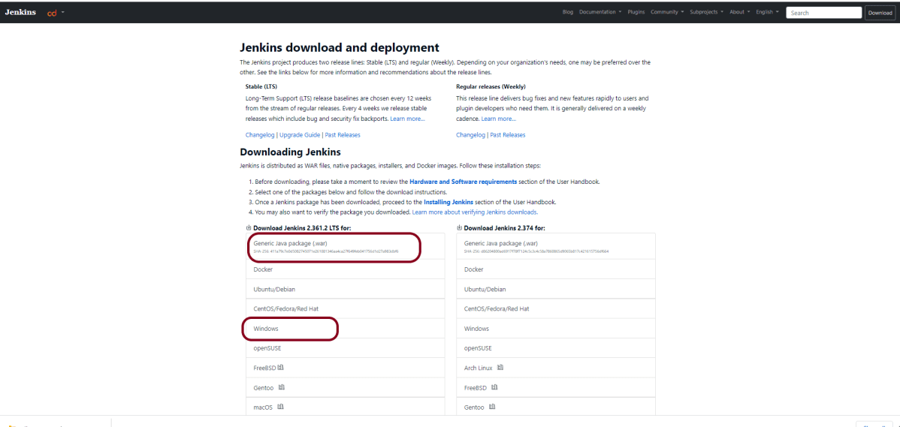Click third-party icon next to LTS FreeBSD
Viewport: 900px width, 427px height.
[280, 368]
